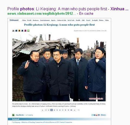Go to the next photo page arrow
This screenshot has width=130, height=125.
pos(75,110)
